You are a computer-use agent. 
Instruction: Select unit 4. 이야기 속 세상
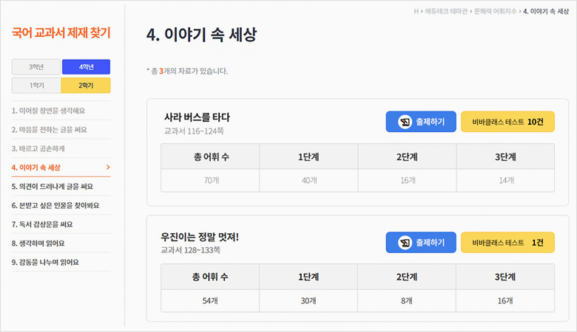[61, 167]
